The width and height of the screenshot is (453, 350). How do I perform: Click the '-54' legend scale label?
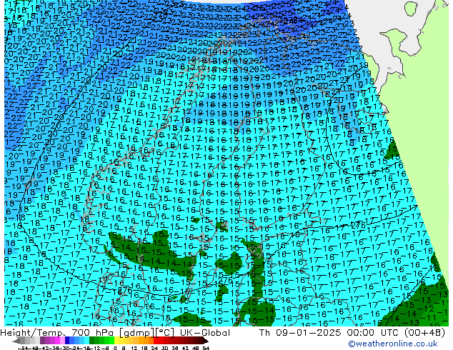point(23,348)
